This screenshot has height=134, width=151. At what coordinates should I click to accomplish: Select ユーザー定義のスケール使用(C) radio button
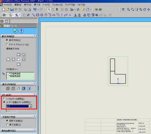click(4, 102)
